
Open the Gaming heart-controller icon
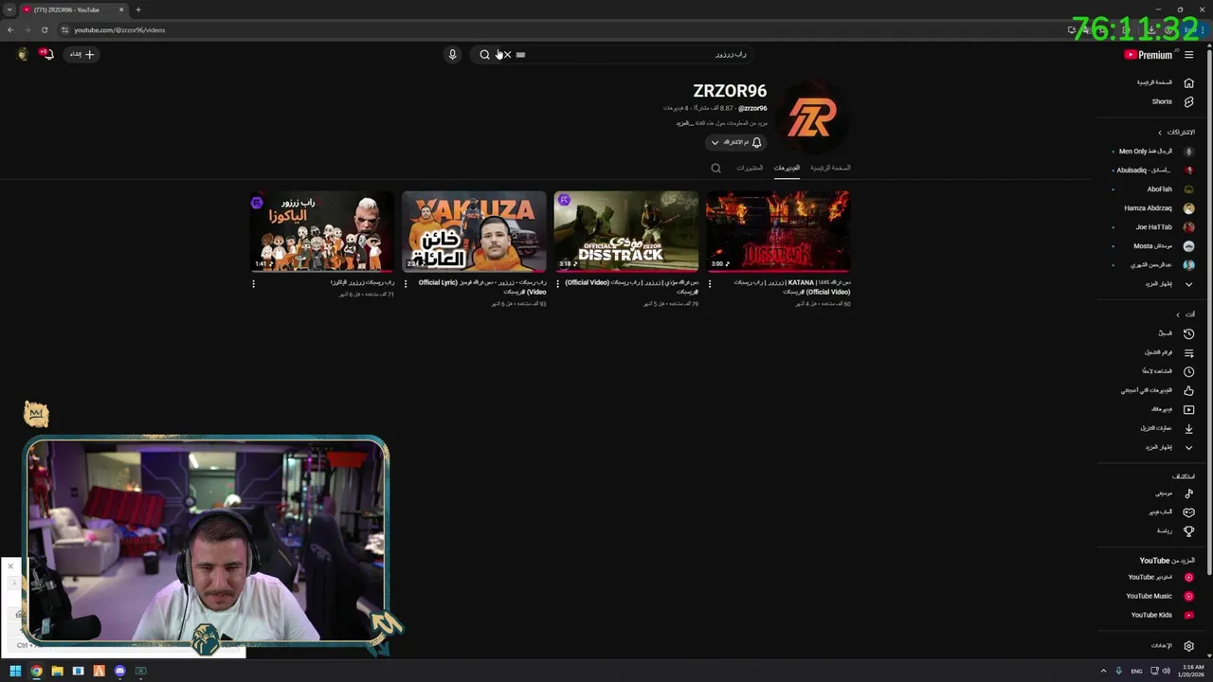tap(1188, 512)
